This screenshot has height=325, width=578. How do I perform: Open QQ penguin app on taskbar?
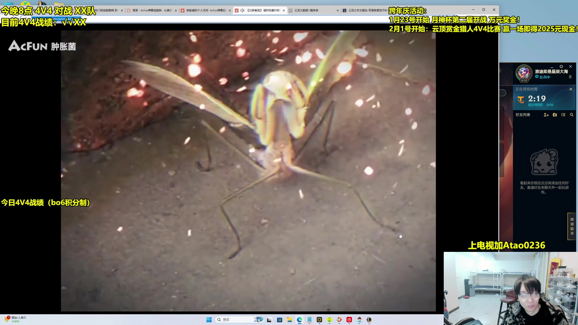coord(359,320)
